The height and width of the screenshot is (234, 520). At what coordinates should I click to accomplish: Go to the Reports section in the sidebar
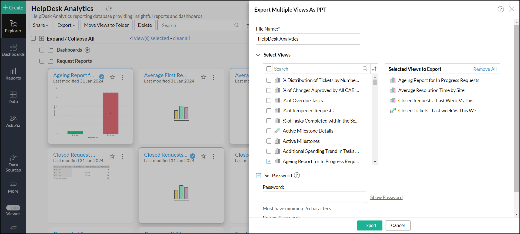(x=13, y=74)
